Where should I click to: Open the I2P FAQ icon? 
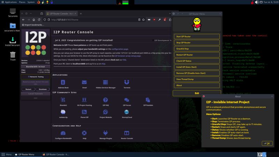106,100
